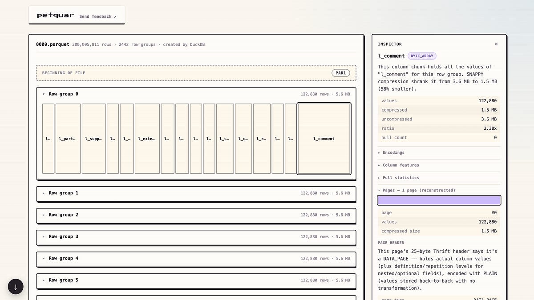Click the "compressed size" row label
The image size is (534, 300).
400,231
